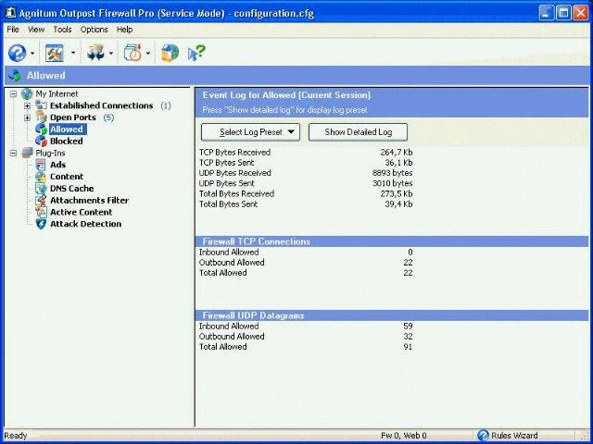The width and height of the screenshot is (593, 444).
Task: Collapse the Plug-Ins tree node
Action: 14,153
